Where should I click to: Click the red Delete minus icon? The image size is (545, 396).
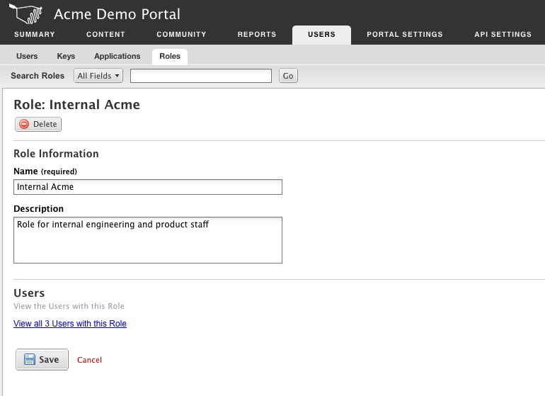tap(24, 124)
